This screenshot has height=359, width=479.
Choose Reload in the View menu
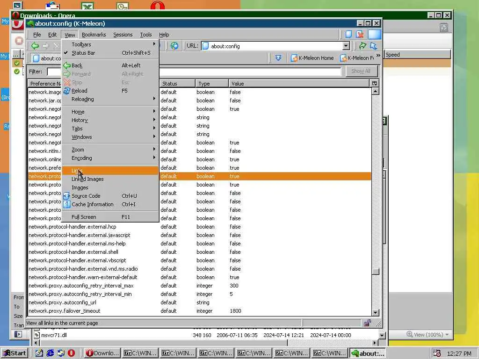pyautogui.click(x=110, y=91)
